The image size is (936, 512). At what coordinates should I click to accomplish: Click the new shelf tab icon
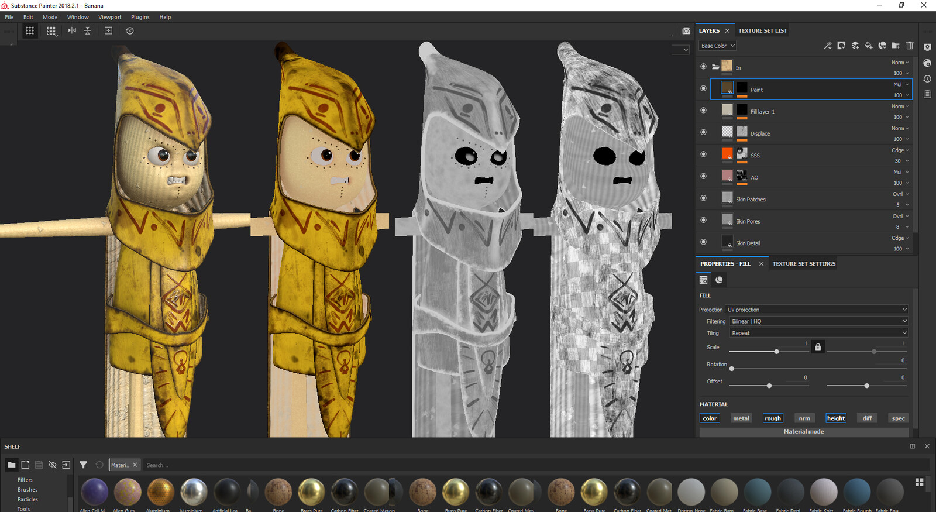point(25,465)
